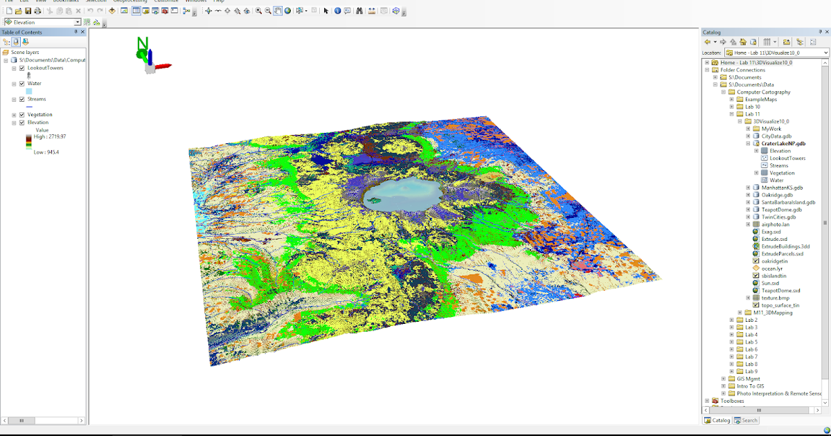This screenshot has height=436, width=831.
Task: Open the Location dropdown in the Catalog panel
Action: pyautogui.click(x=824, y=52)
